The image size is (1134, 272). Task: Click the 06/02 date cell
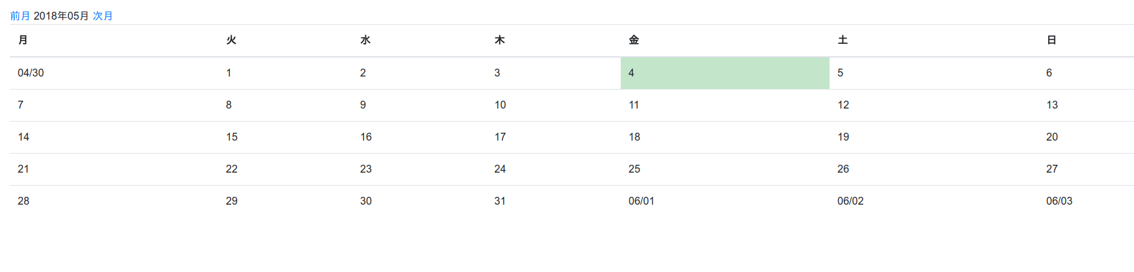[850, 201]
